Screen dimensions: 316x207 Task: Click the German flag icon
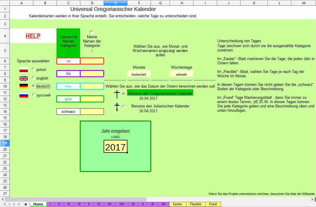coord(24,86)
